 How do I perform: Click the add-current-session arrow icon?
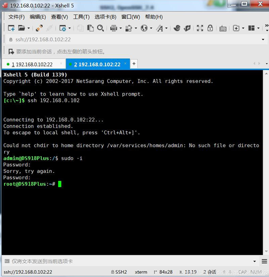click(x=11, y=51)
